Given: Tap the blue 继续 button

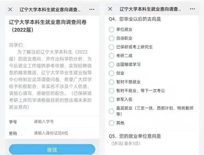Looking at the screenshot, I should [52, 149].
